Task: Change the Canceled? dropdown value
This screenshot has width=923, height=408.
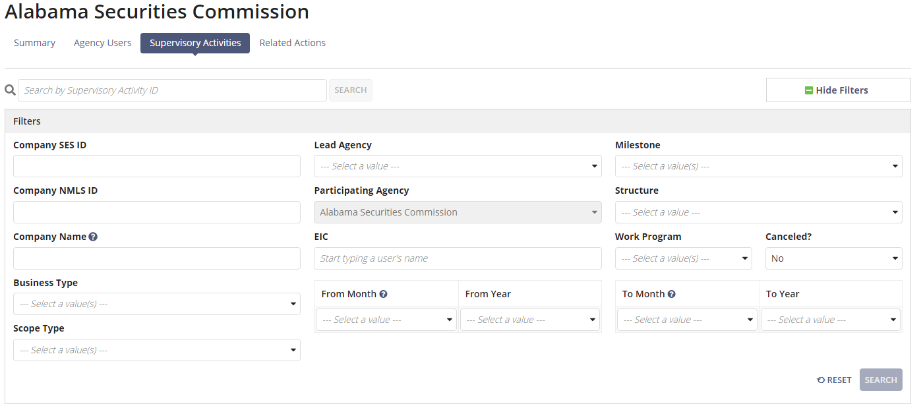Action: (833, 258)
